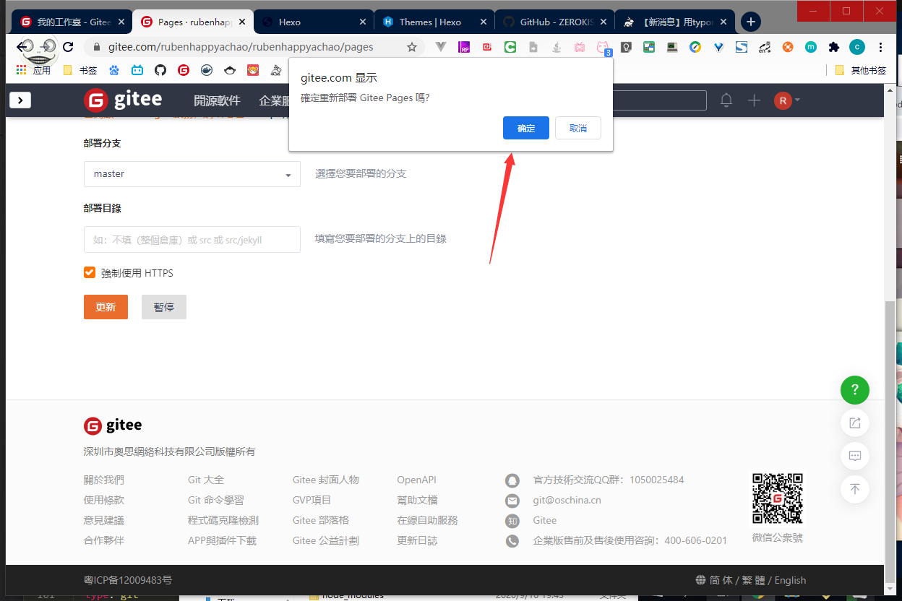902x601 pixels.
Task: Click the back-to-top arrow icon
Action: point(854,489)
